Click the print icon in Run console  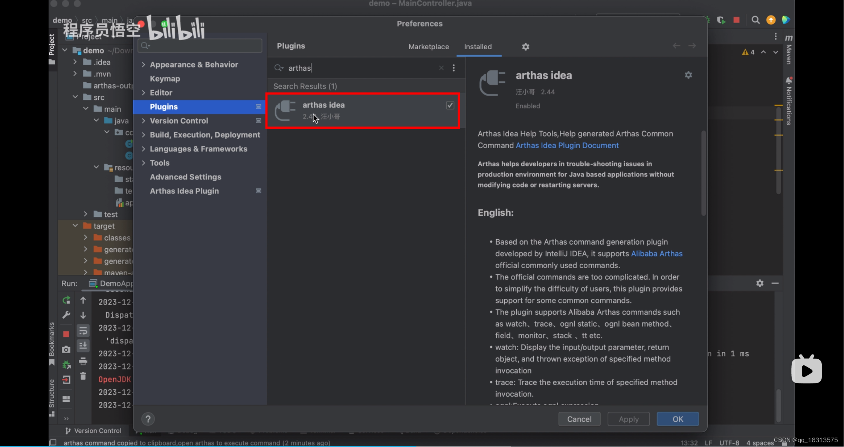tap(83, 362)
